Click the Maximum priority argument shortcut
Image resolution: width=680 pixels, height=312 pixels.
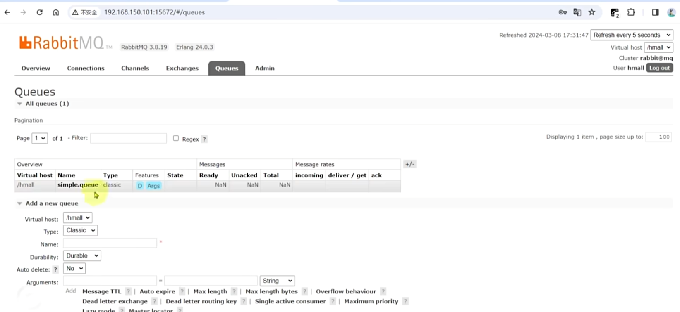click(371, 301)
